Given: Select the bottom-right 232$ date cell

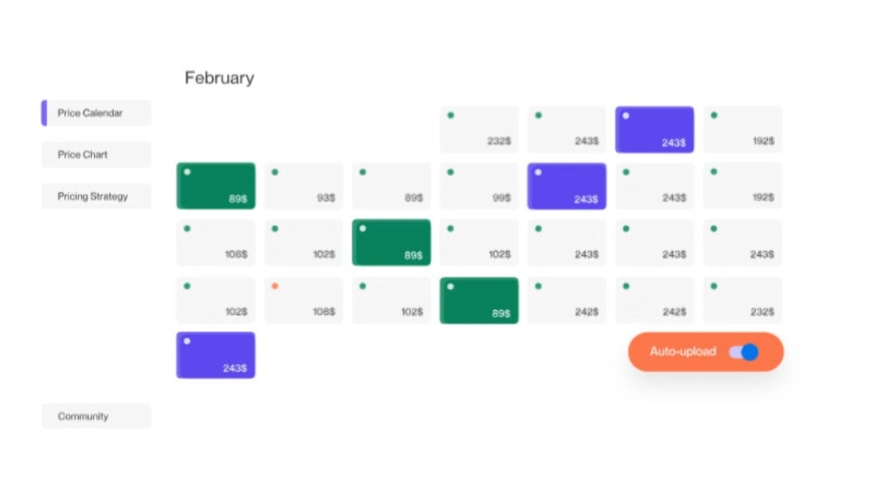Looking at the screenshot, I should click(x=742, y=300).
